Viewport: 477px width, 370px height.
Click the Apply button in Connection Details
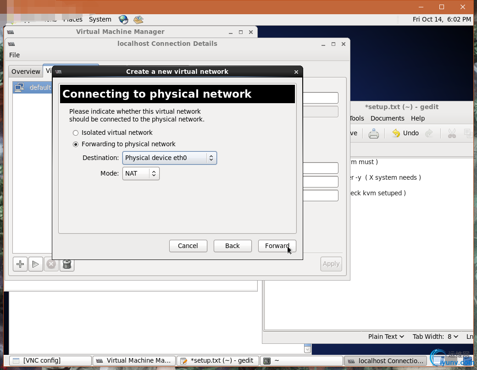coord(331,264)
